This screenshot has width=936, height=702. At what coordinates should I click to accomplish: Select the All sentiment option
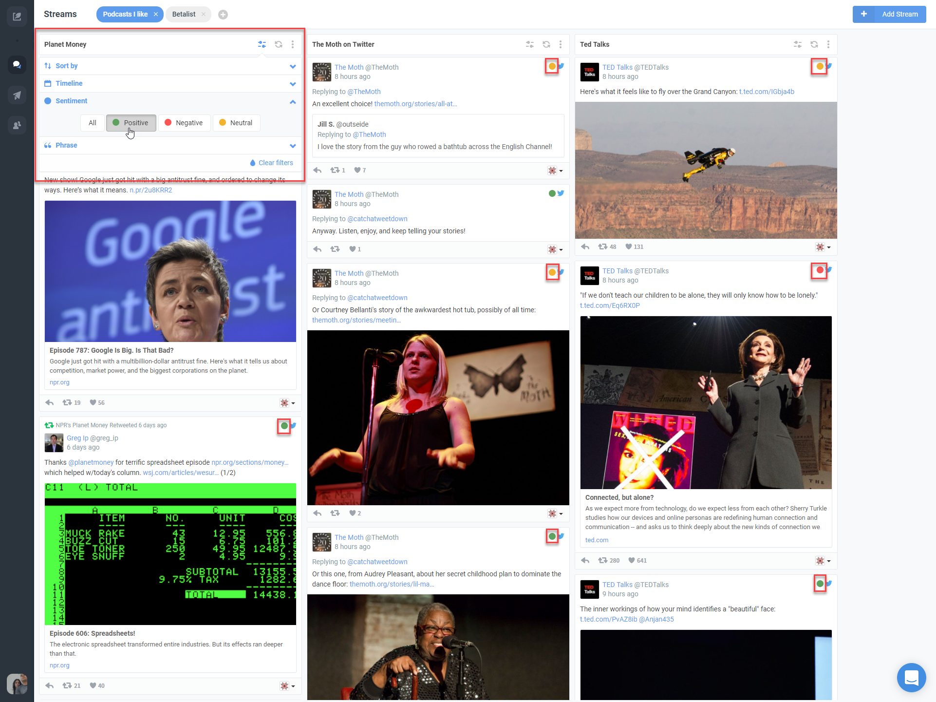pyautogui.click(x=93, y=123)
